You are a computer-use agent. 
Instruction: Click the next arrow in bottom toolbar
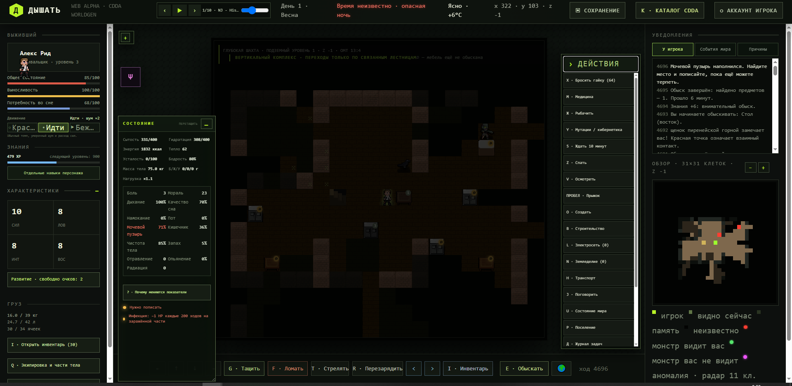pyautogui.click(x=432, y=368)
